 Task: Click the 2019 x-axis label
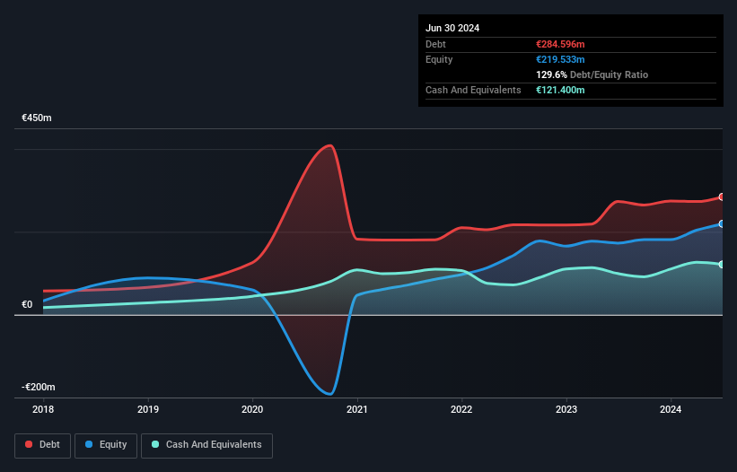(x=148, y=409)
